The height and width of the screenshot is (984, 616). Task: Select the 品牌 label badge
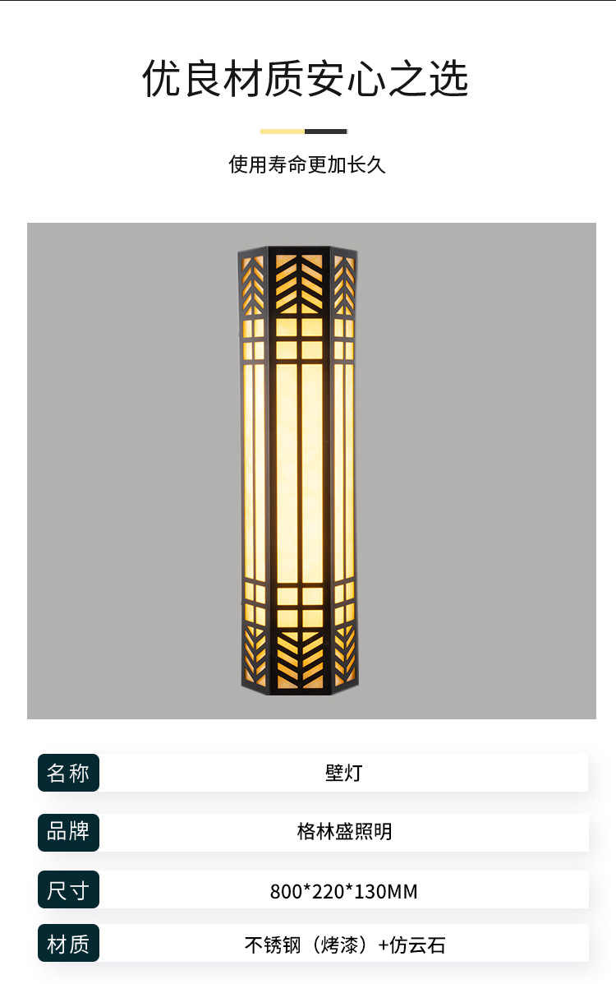68,832
